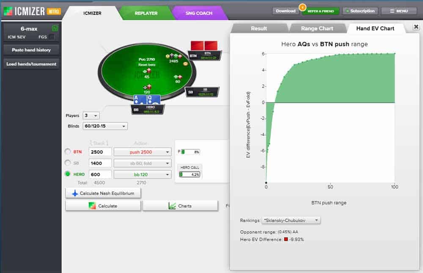Click Paste hand history button

[31, 50]
